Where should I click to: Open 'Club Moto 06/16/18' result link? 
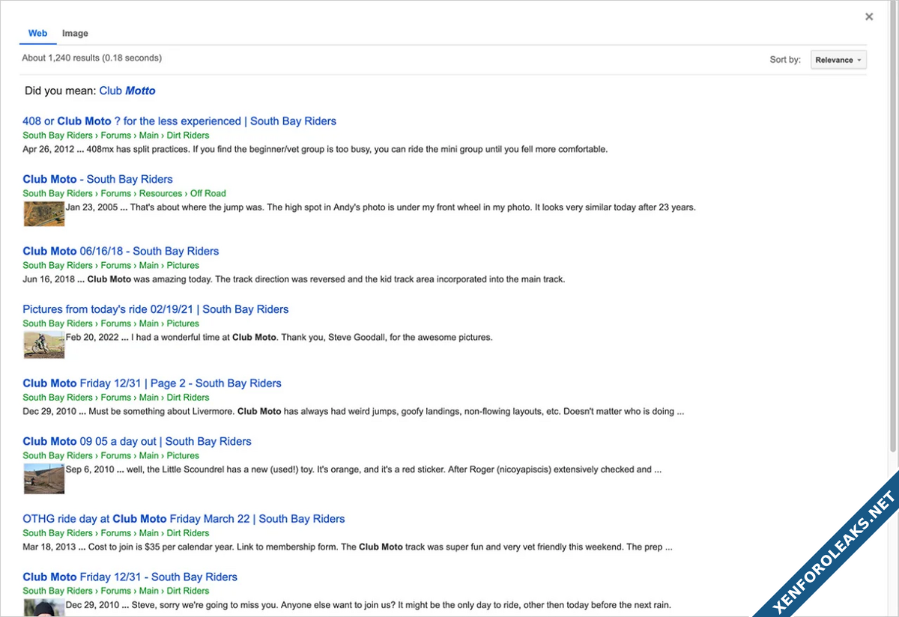pos(121,251)
